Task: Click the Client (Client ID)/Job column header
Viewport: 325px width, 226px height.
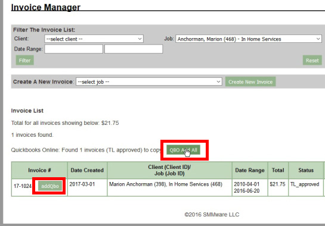Action: point(169,170)
